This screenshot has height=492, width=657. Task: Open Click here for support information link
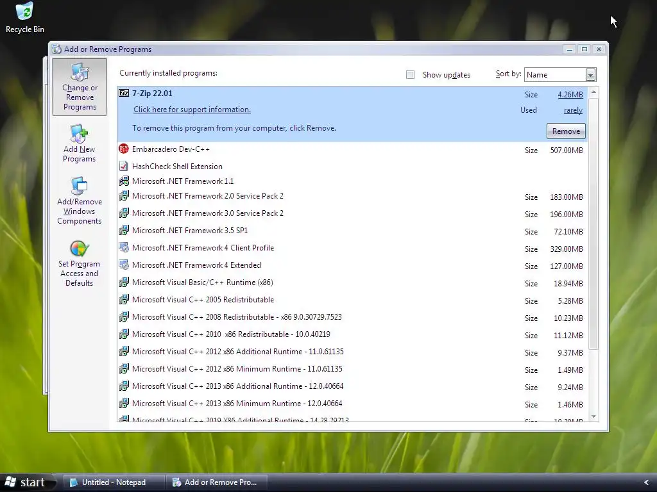pyautogui.click(x=192, y=109)
